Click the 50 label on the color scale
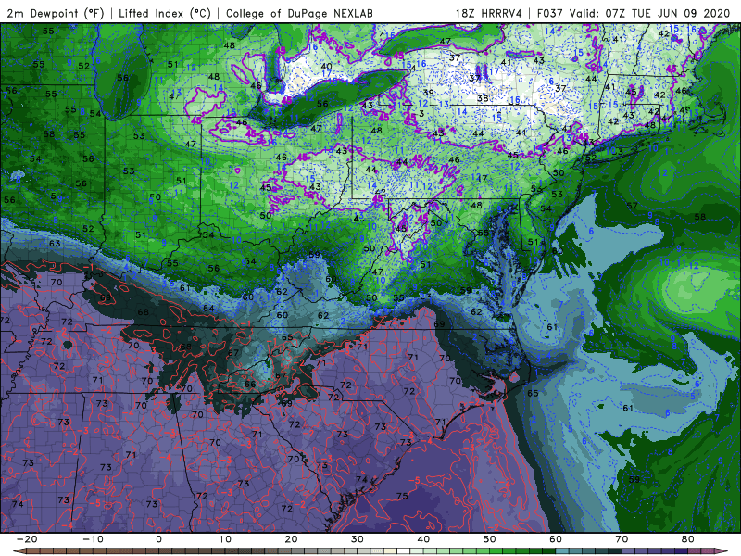The width and height of the screenshot is (741, 556). click(x=490, y=539)
